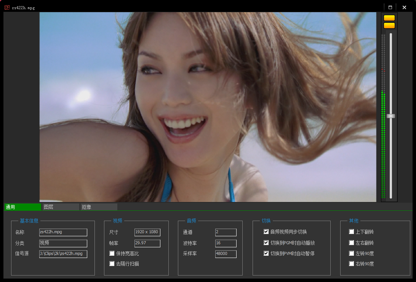
Task: Check the 左右翻转 option
Action: [352, 243]
